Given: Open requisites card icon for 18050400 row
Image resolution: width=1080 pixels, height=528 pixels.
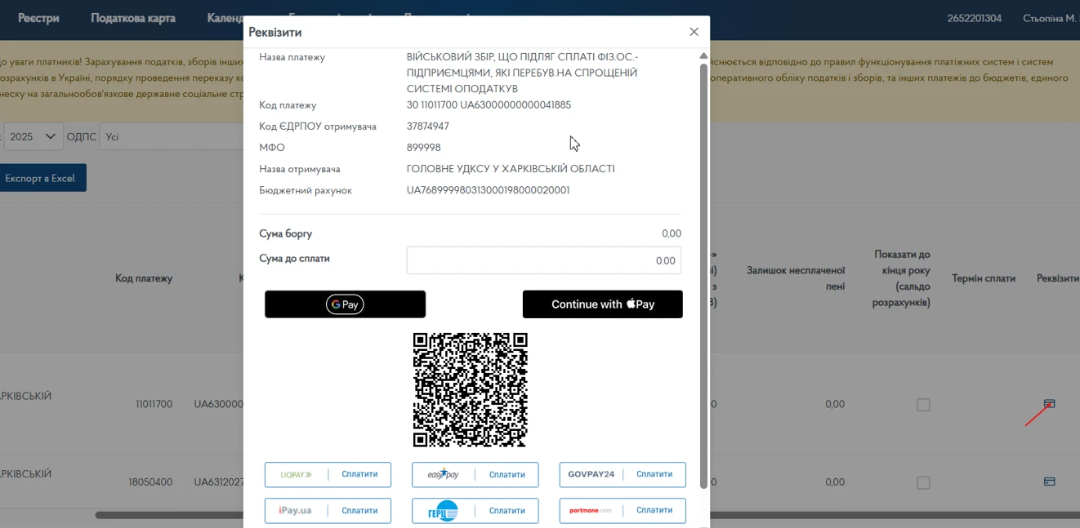Looking at the screenshot, I should coord(1049,481).
